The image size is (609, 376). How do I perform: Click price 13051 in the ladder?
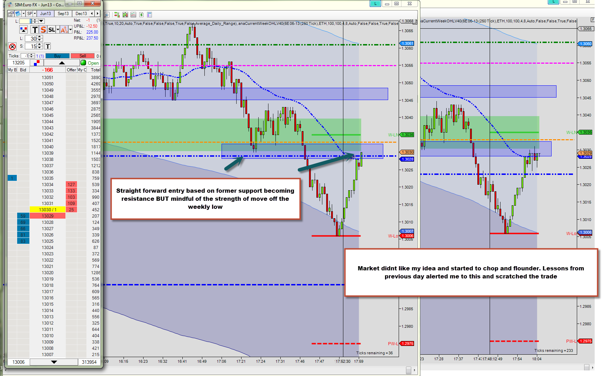pos(48,78)
